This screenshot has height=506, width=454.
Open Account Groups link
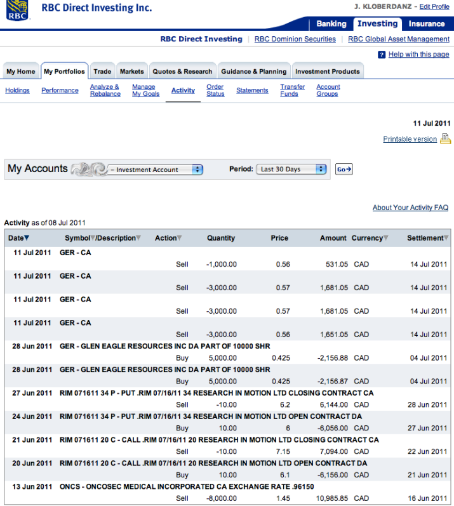click(x=328, y=90)
